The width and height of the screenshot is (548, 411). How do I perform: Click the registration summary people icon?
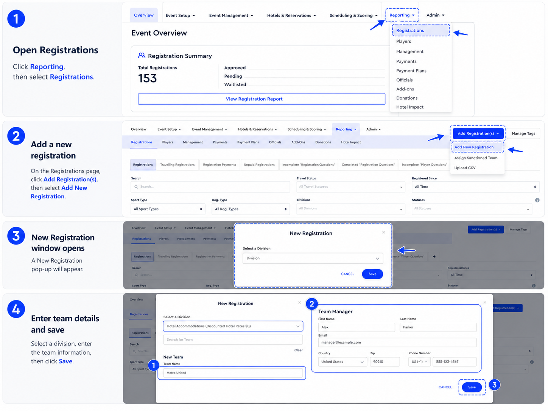[x=142, y=56]
